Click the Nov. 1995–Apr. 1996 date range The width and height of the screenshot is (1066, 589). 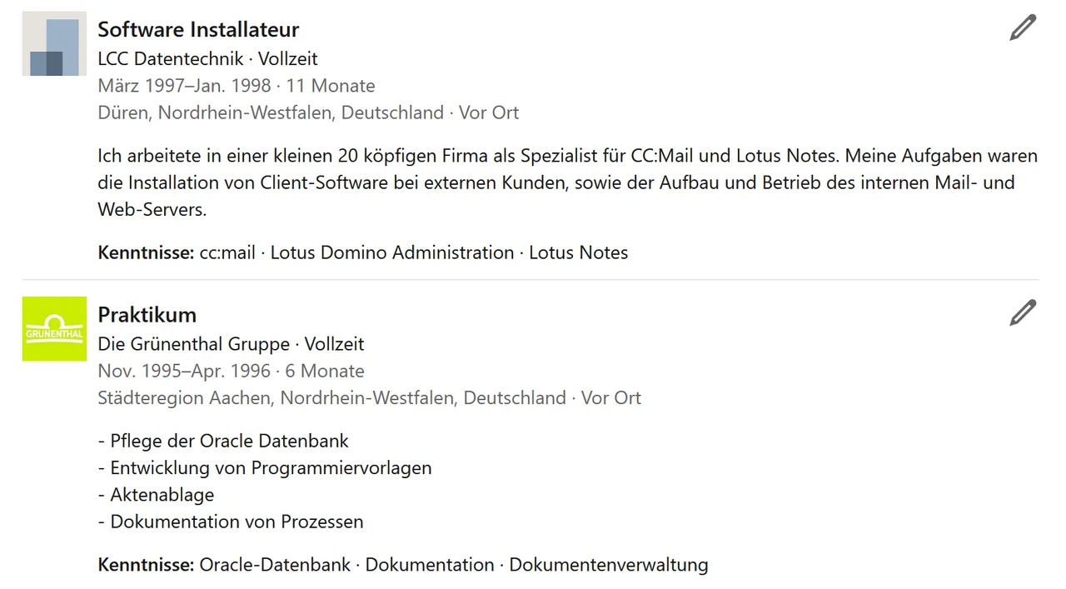[x=184, y=371]
